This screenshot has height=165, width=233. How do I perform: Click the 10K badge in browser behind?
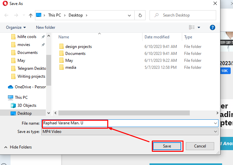225,71
